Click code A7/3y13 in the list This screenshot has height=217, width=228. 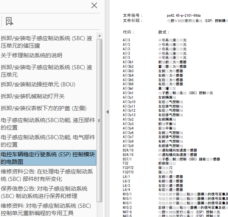click(x=129, y=115)
